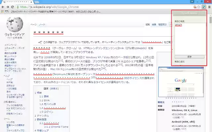The height and width of the screenshot is (132, 212).
Task: Open リンク元 under the tools section
Action: tap(10, 122)
